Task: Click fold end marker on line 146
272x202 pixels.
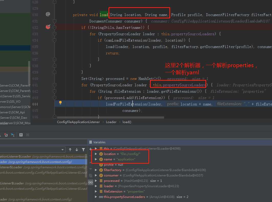Action: pos(55,117)
